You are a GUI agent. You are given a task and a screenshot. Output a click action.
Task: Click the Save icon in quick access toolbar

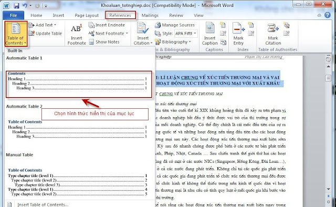(16, 6)
